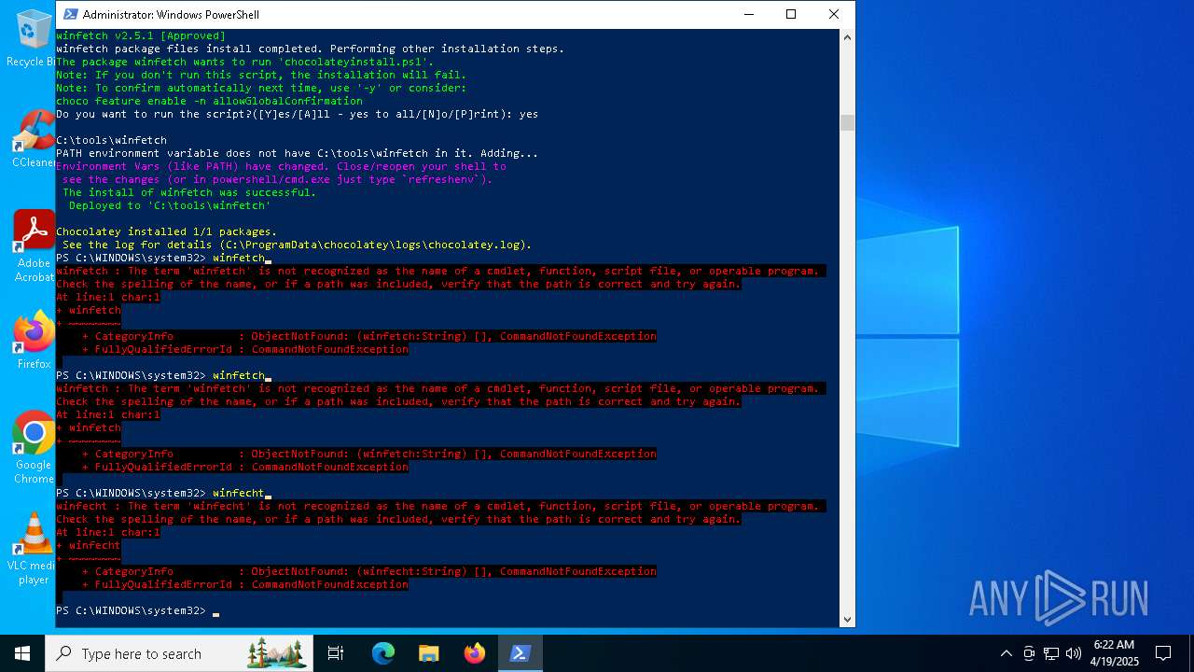Maximize the PowerShell window
This screenshot has width=1194, height=672.
pos(791,14)
